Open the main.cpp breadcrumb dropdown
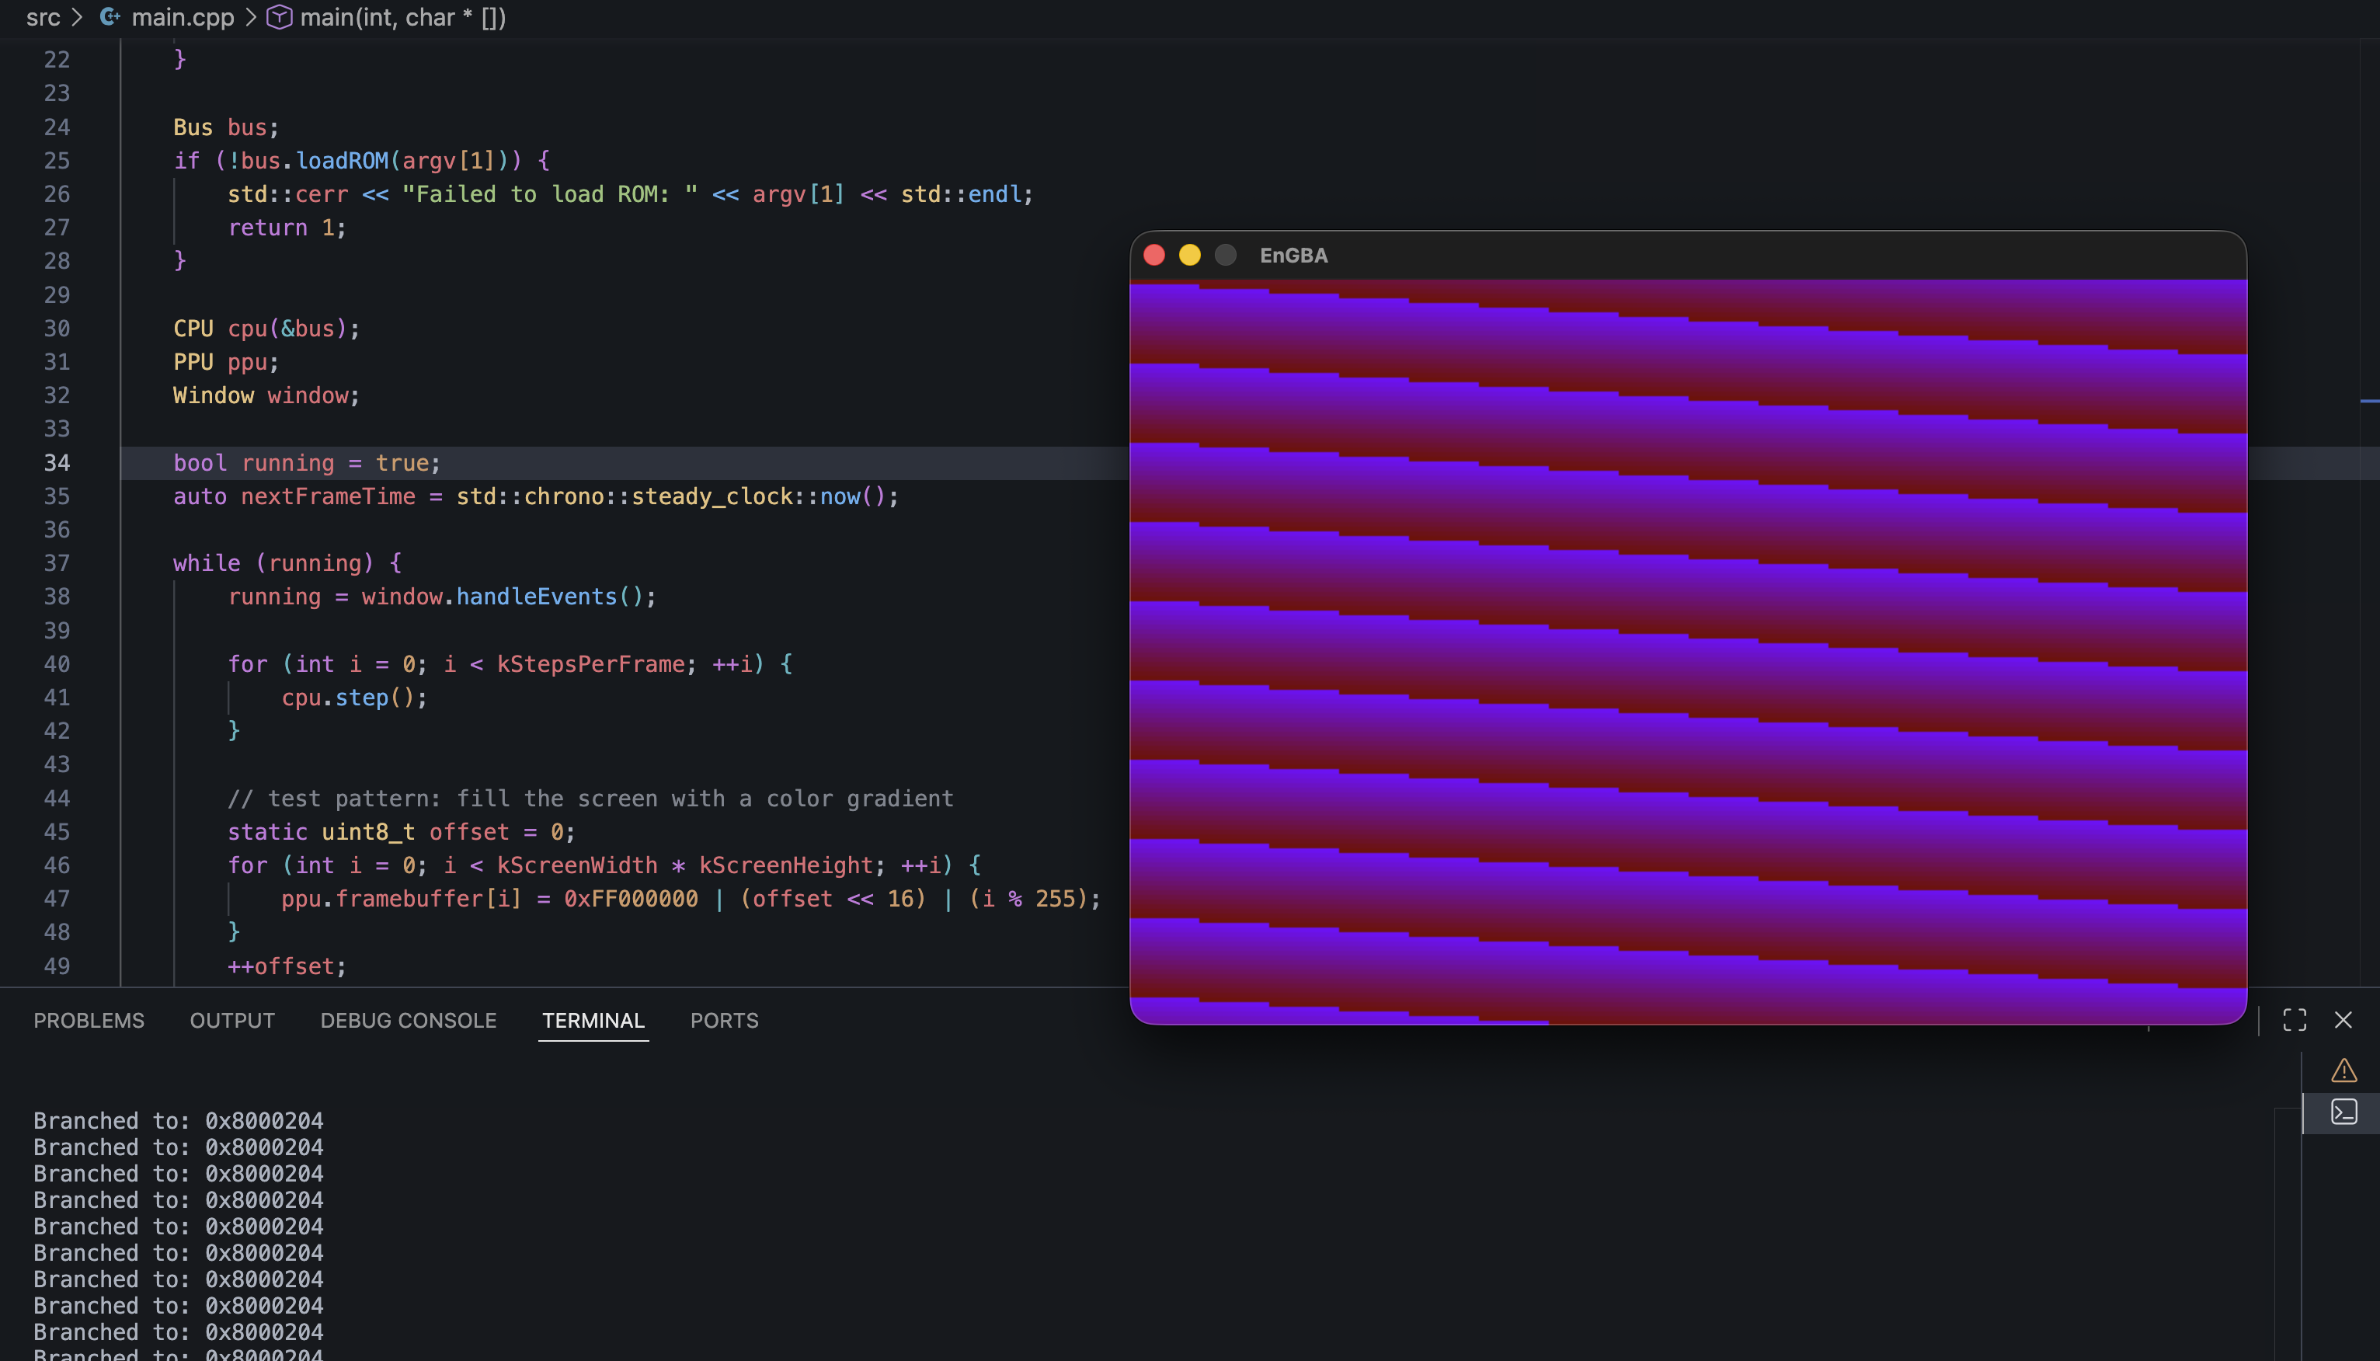 183,17
